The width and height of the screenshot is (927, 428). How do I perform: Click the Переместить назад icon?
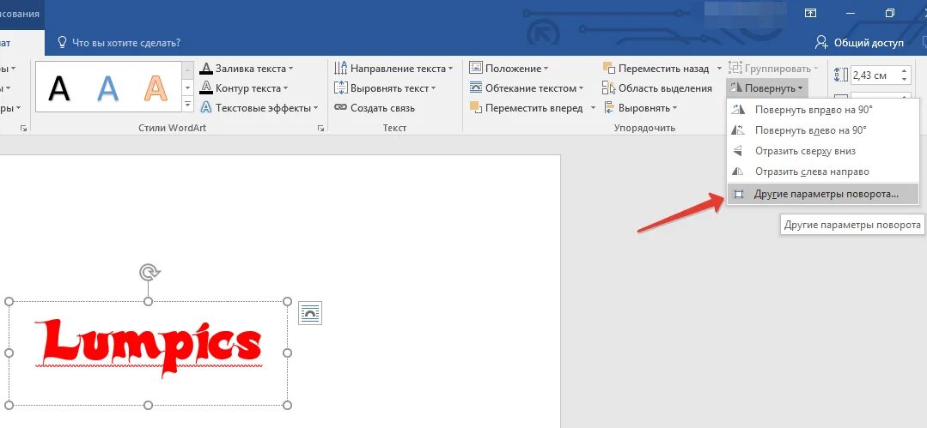(x=609, y=69)
